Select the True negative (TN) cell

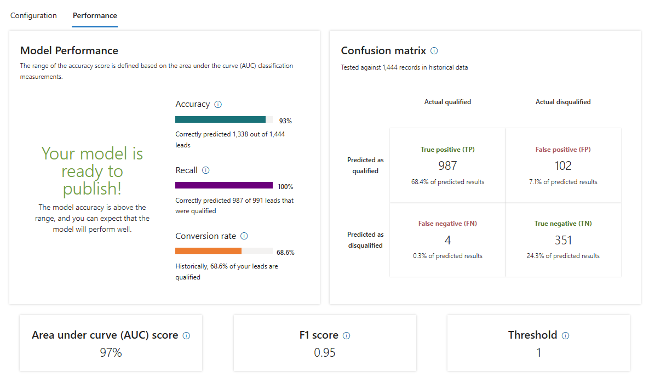(563, 240)
